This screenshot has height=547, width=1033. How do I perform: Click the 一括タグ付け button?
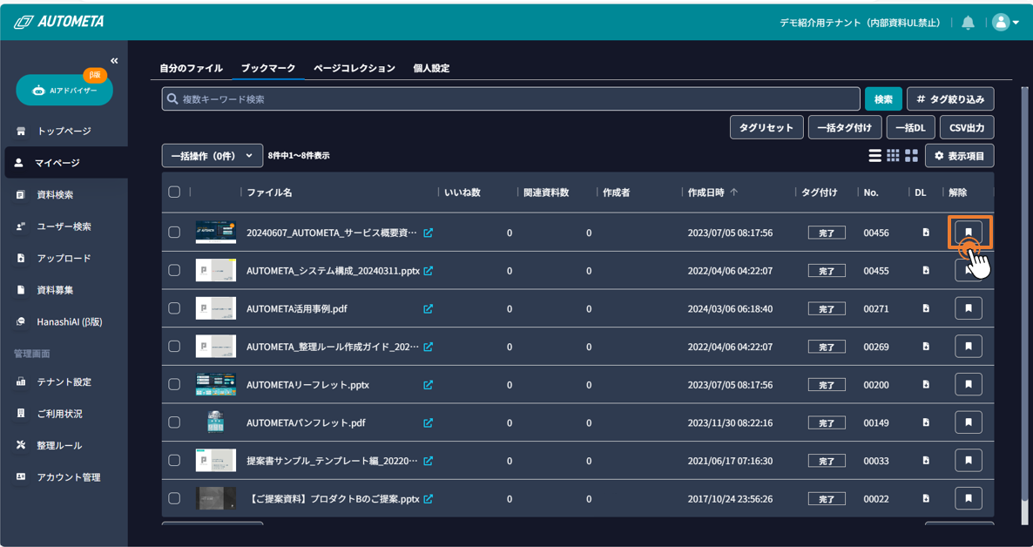(845, 128)
